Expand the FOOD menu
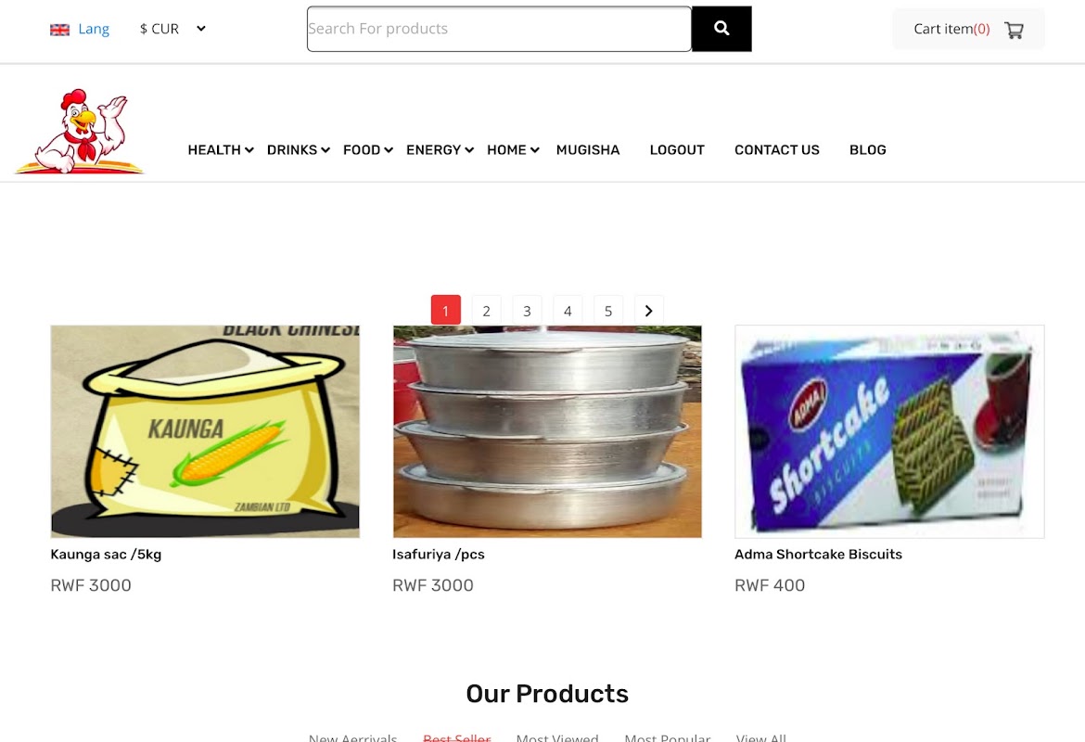 point(368,149)
